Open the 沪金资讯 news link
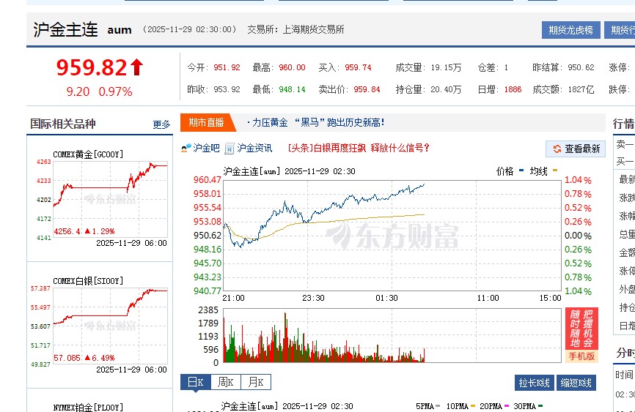Image resolution: width=635 pixels, height=412 pixels. [x=254, y=148]
